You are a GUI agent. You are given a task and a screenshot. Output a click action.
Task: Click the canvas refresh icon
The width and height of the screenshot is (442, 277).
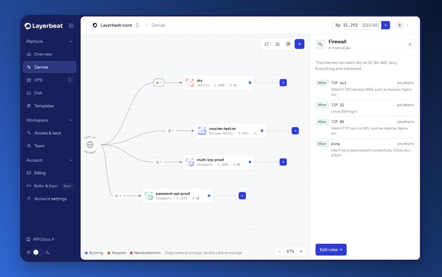(266, 44)
